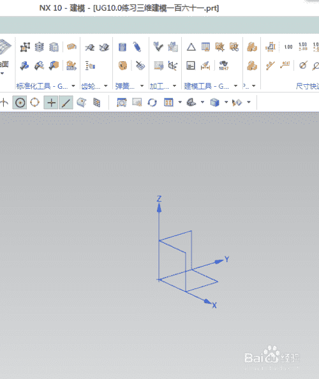
Task: Click the blue cylinder spring icon in 弹簧 group
Action: [122, 47]
